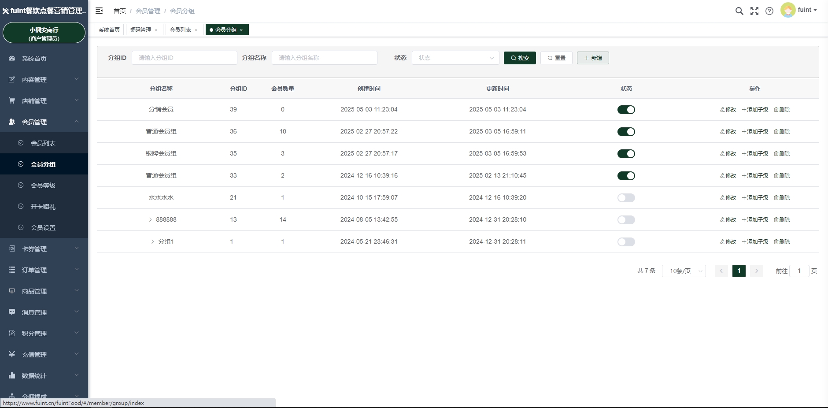
Task: Enable the 水水水水 status switch
Action: [626, 198]
